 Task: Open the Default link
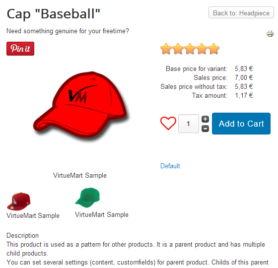pyautogui.click(x=170, y=166)
